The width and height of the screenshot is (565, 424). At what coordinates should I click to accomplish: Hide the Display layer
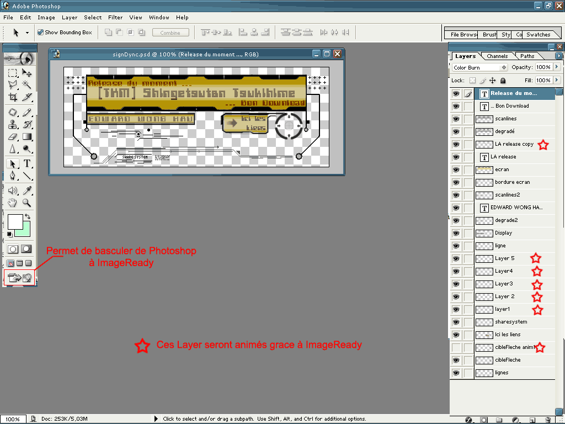(456, 234)
